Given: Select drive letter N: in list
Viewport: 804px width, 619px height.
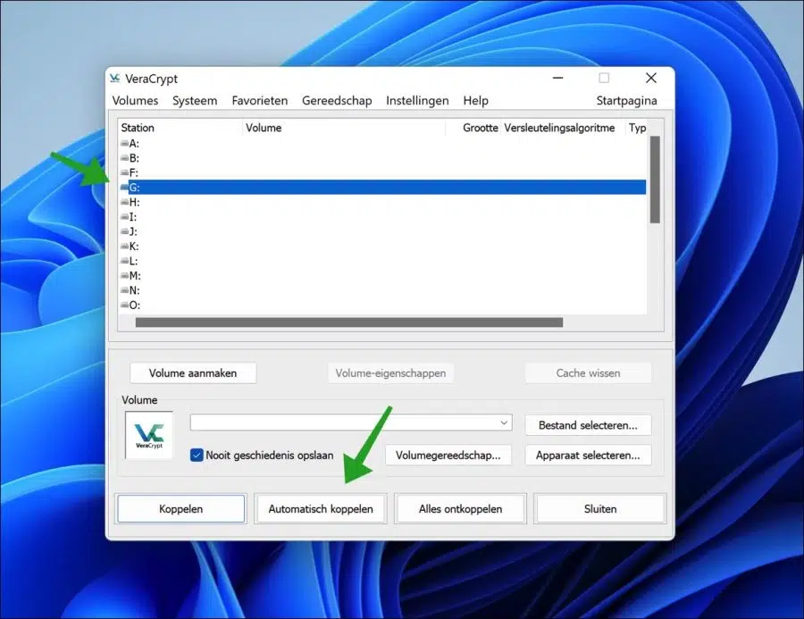Looking at the screenshot, I should click(x=134, y=290).
